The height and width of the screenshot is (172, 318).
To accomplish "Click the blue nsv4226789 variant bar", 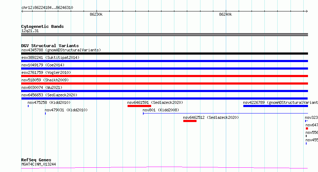I will (275, 106).
